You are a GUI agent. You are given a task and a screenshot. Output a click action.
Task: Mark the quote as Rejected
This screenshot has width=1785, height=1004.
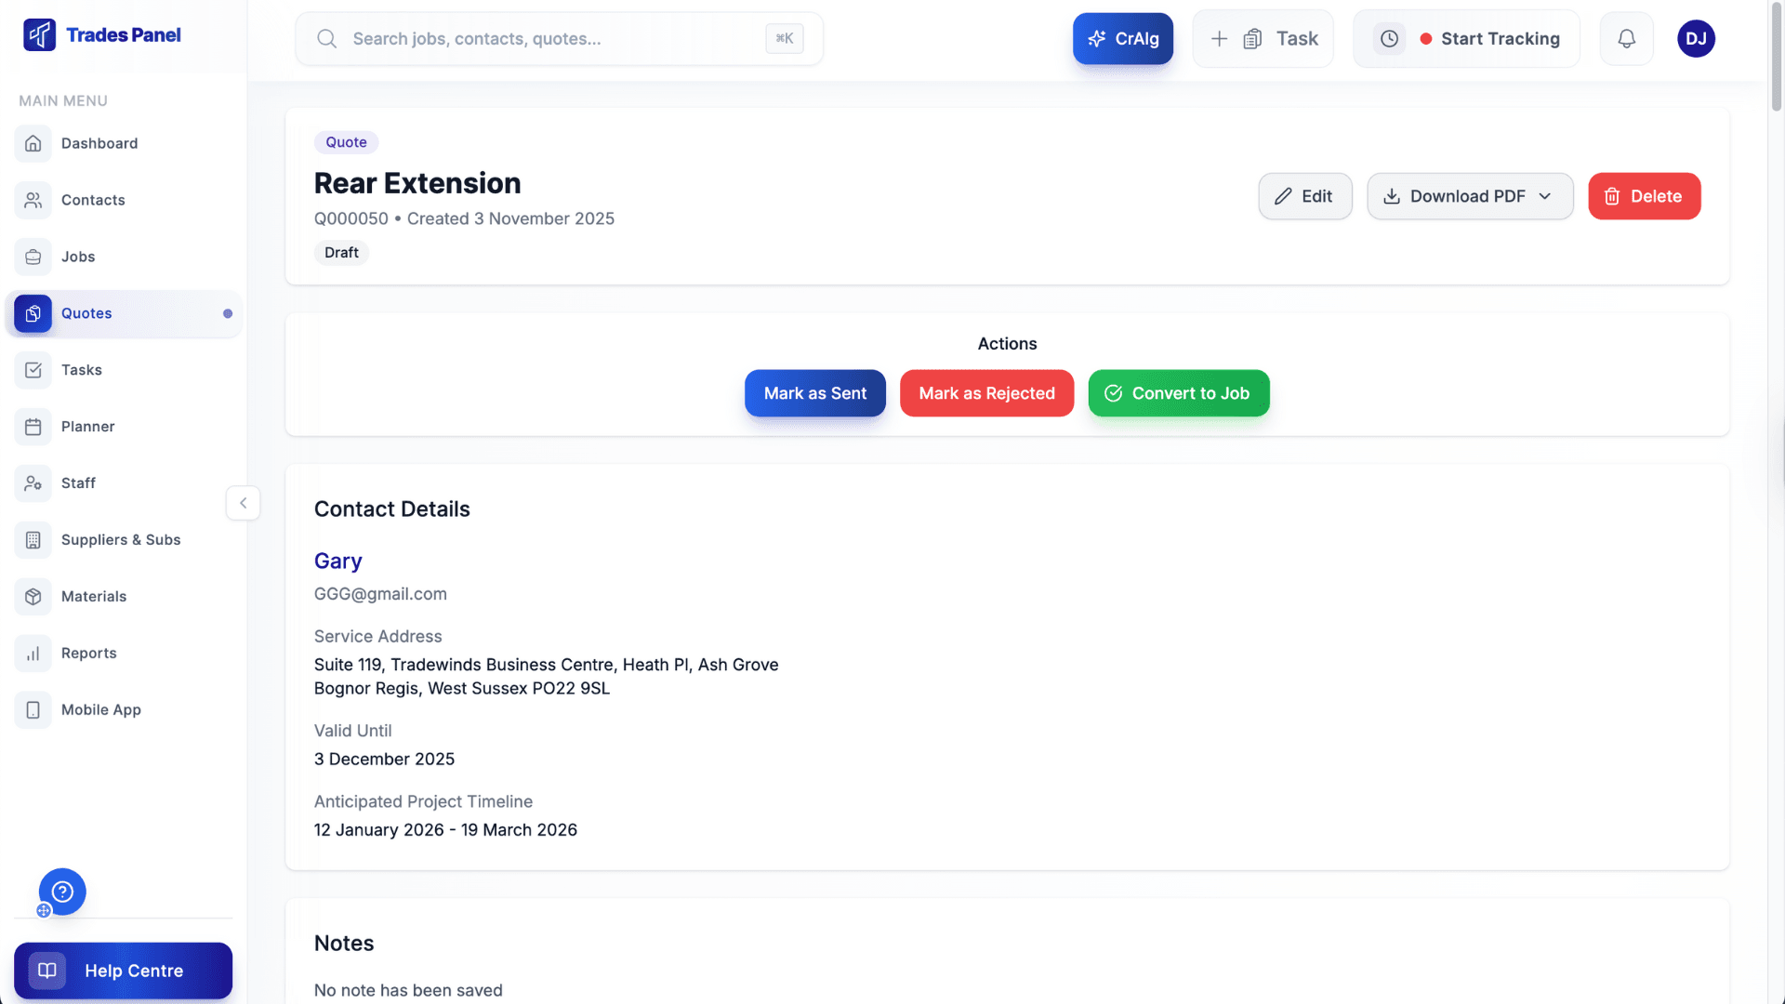[986, 392]
